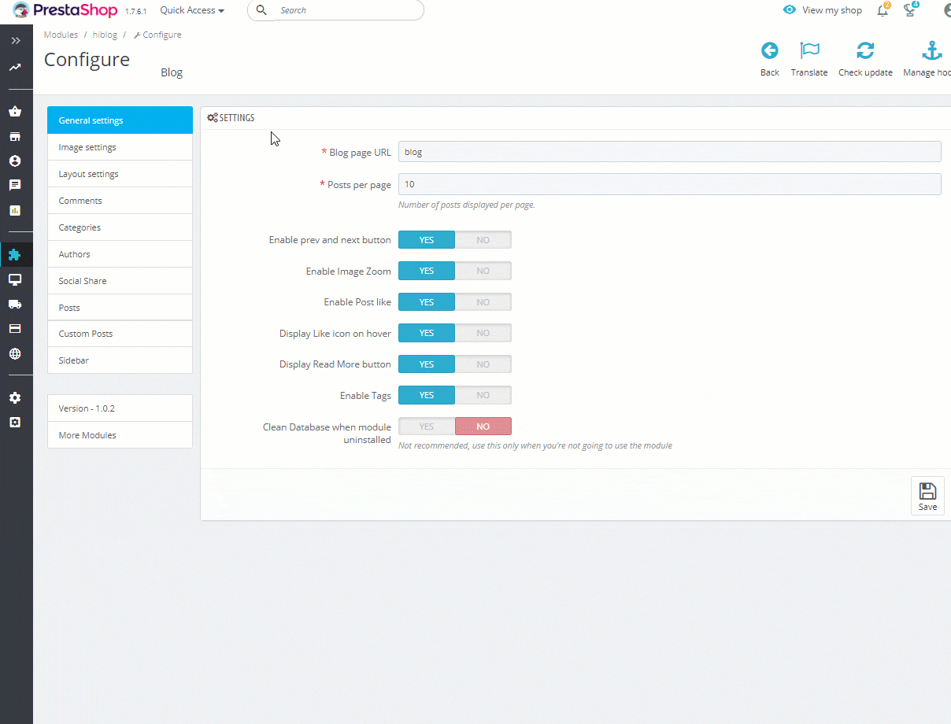Open Authors tab
Viewport: 951px width, 724px height.
[120, 254]
